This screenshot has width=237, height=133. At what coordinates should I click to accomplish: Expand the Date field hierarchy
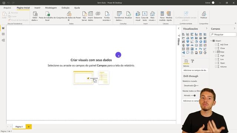pyautogui.click(x=213, y=52)
